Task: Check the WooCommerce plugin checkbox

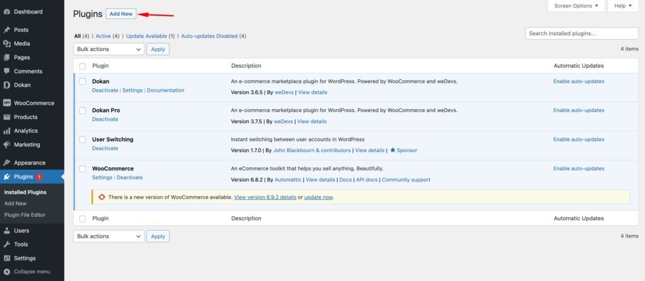Action: [83, 169]
